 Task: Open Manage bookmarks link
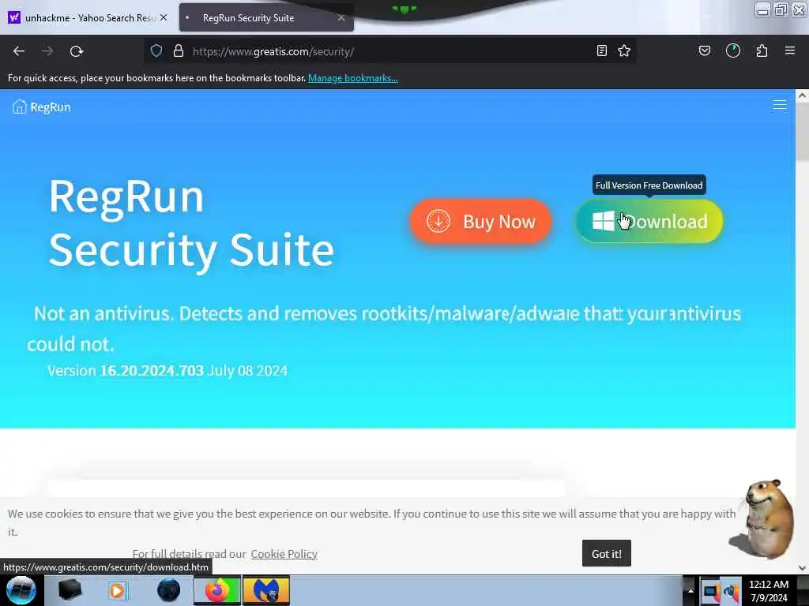click(x=353, y=78)
